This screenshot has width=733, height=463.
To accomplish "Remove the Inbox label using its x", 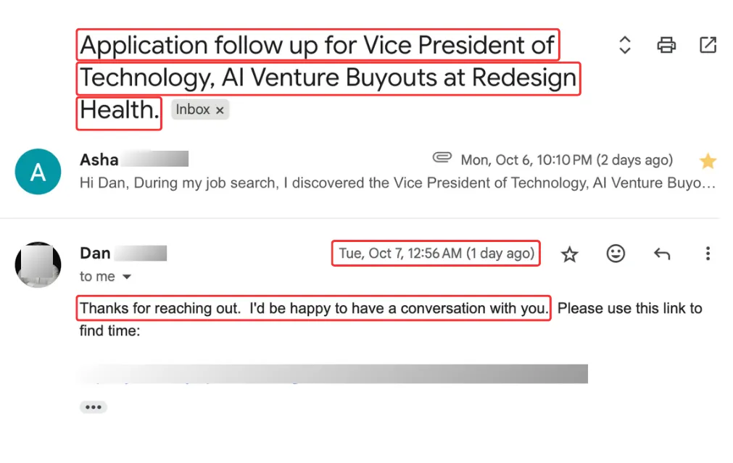I will [x=220, y=110].
